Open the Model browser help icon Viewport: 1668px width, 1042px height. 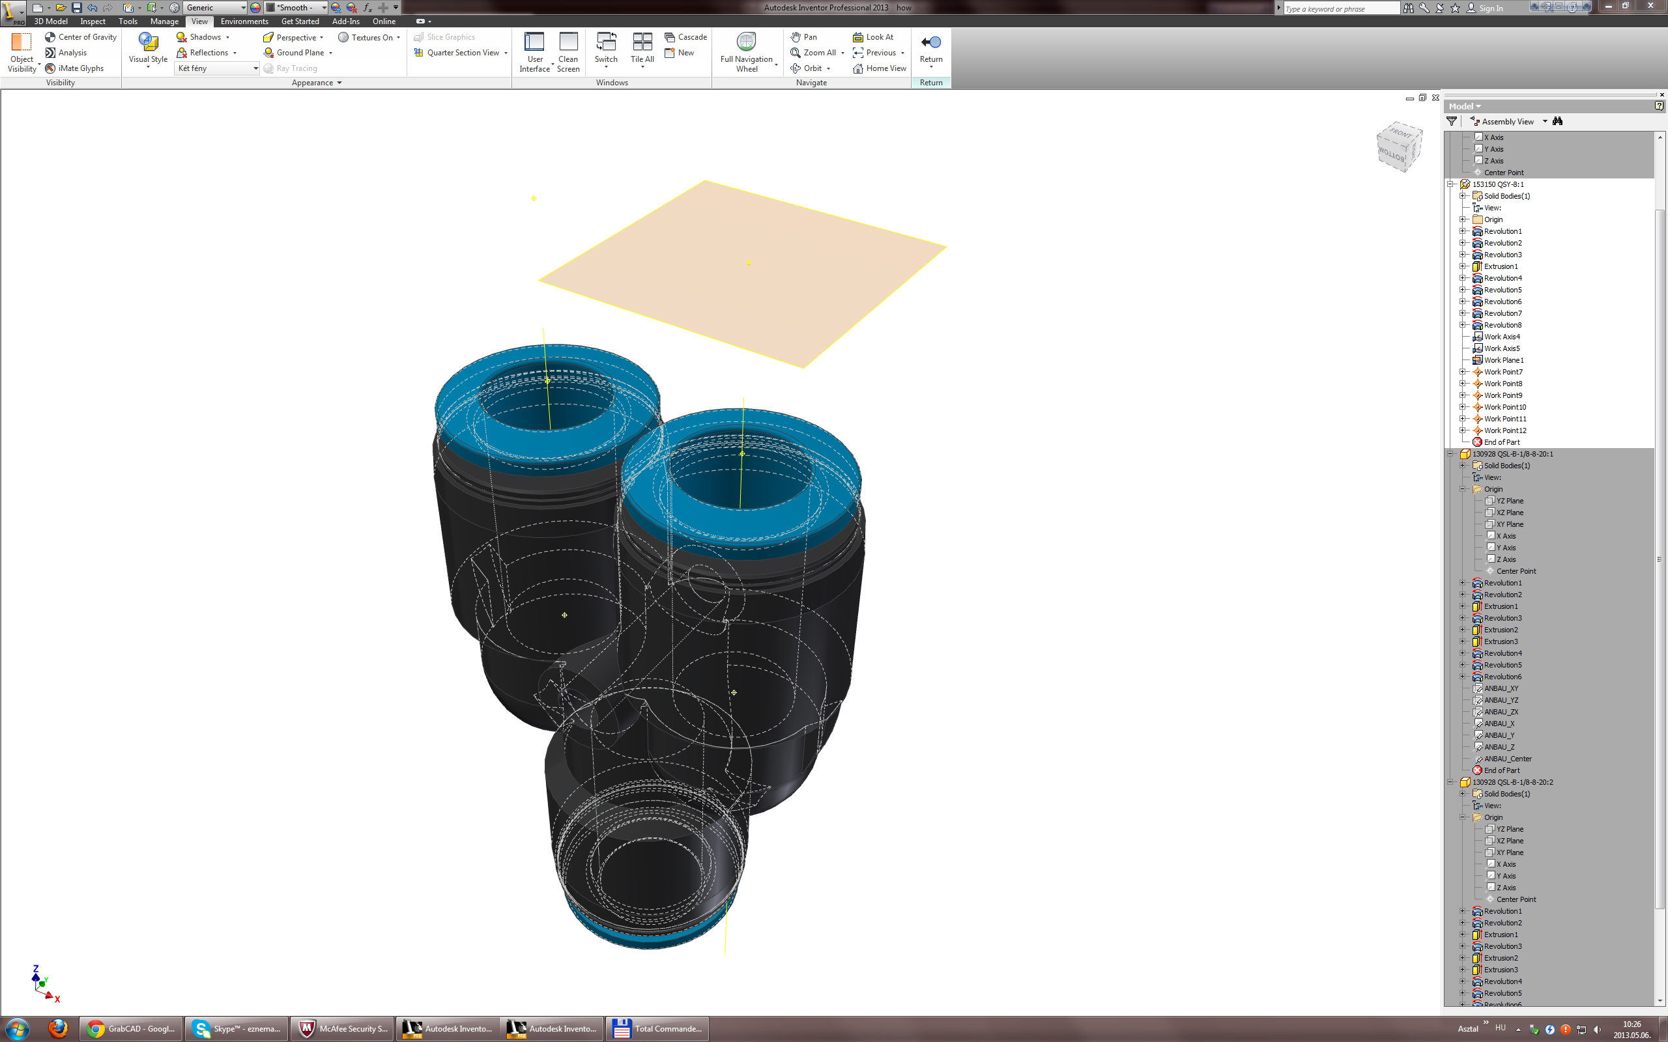pyautogui.click(x=1659, y=106)
